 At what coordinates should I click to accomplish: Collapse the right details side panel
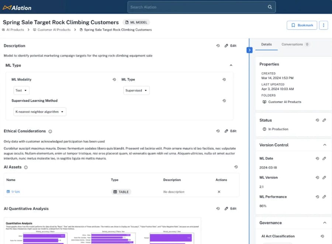249,50
